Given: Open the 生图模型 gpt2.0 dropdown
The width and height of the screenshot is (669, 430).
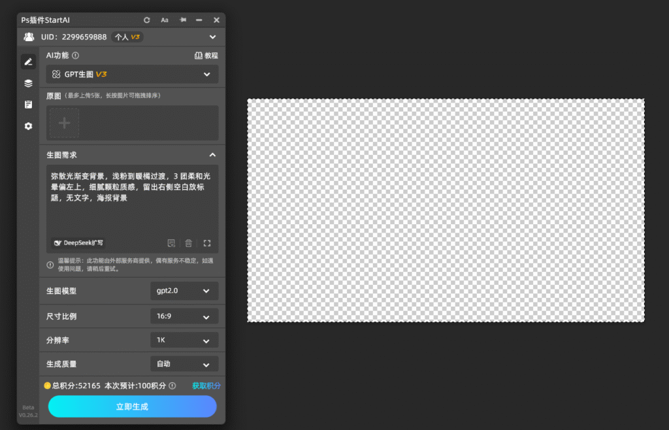Looking at the screenshot, I should pyautogui.click(x=184, y=291).
